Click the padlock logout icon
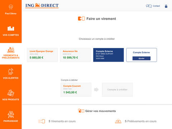Viewport: 172px width, 129px height. tap(166, 6)
